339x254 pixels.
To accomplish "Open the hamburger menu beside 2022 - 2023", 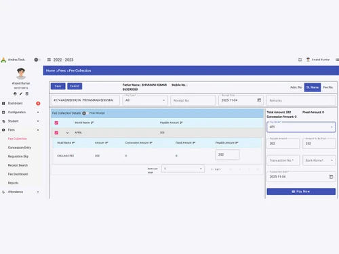I will point(49,60).
